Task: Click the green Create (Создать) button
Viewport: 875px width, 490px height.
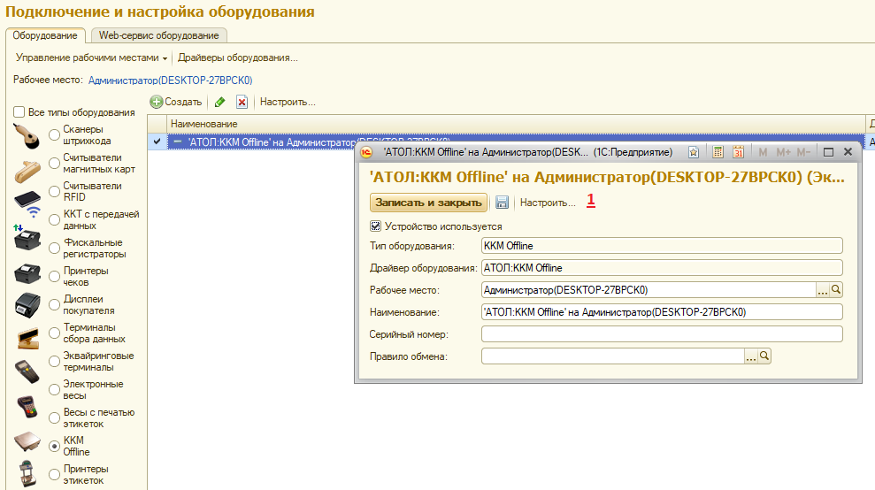Action: coord(176,102)
